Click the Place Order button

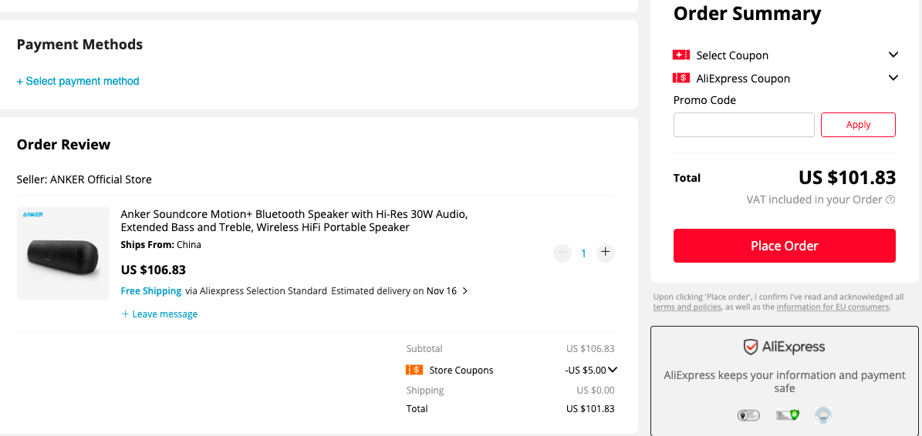(x=785, y=245)
